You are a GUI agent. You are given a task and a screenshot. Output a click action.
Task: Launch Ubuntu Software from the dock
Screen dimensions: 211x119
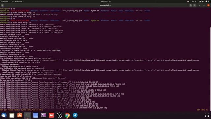[x=20, y=115]
